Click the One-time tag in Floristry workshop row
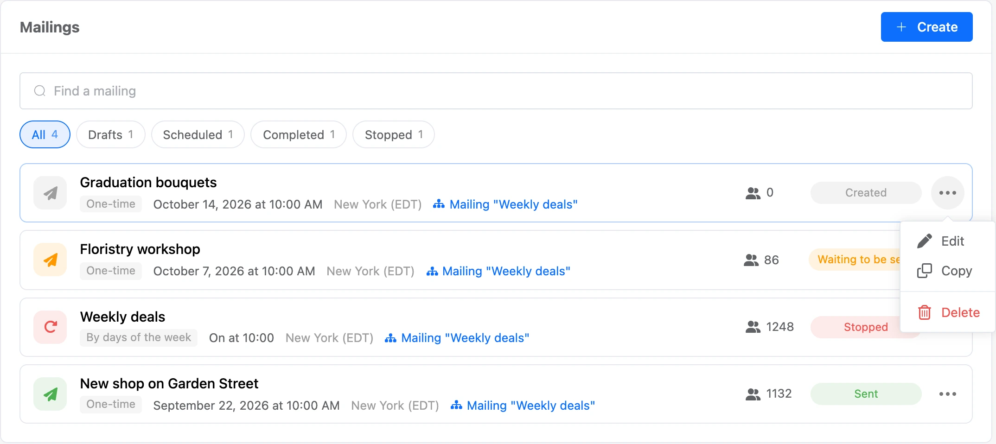This screenshot has height=444, width=996. pyautogui.click(x=111, y=271)
